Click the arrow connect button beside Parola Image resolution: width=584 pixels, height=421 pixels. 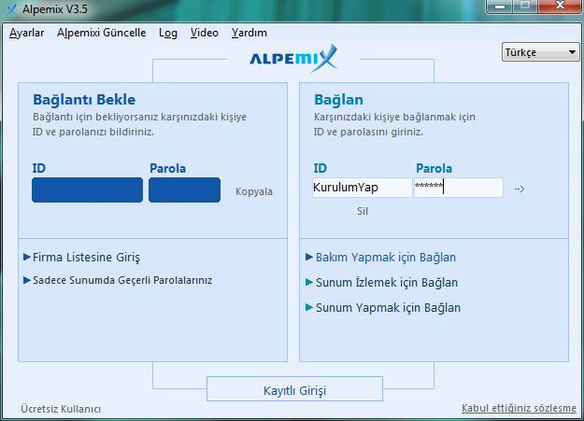(520, 189)
